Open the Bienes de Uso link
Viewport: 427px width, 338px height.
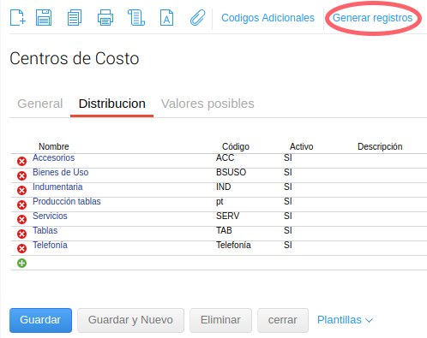click(61, 172)
